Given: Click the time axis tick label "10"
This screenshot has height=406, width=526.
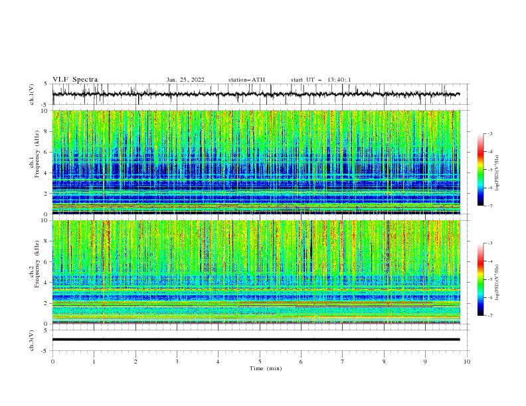Looking at the screenshot, I should pyautogui.click(x=467, y=362).
